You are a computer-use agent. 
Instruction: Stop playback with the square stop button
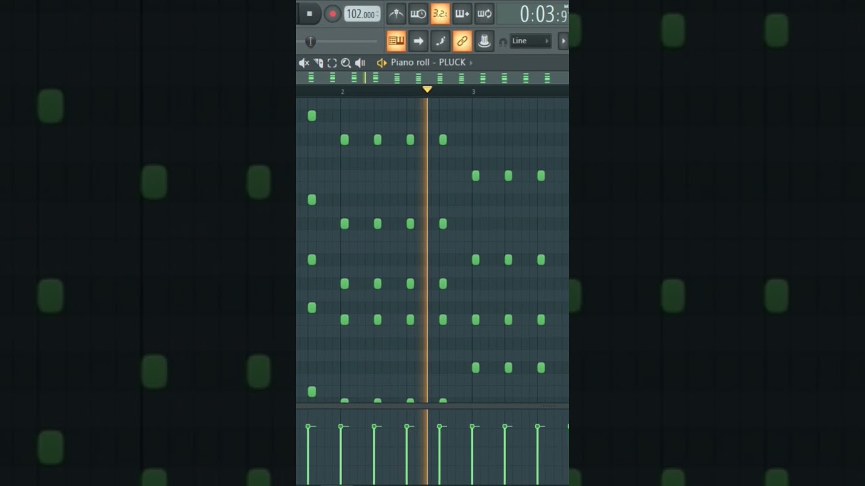(309, 13)
